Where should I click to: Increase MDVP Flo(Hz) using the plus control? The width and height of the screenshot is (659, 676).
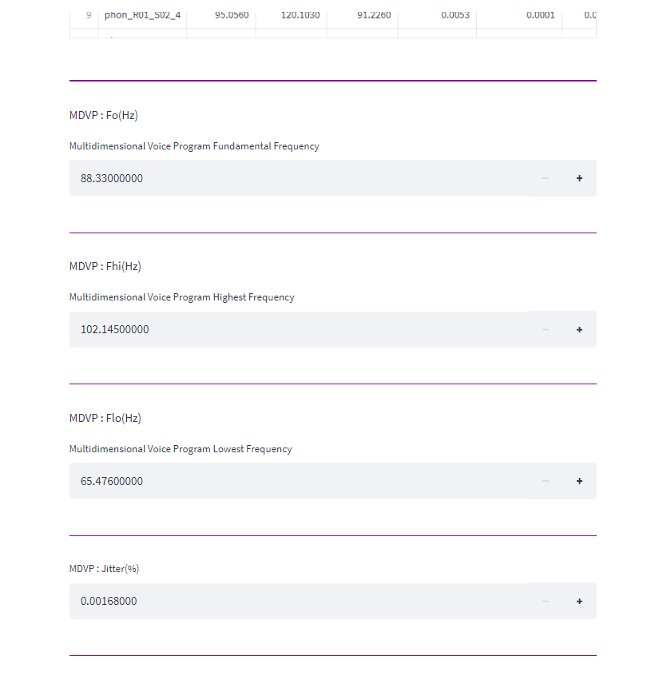(x=579, y=481)
